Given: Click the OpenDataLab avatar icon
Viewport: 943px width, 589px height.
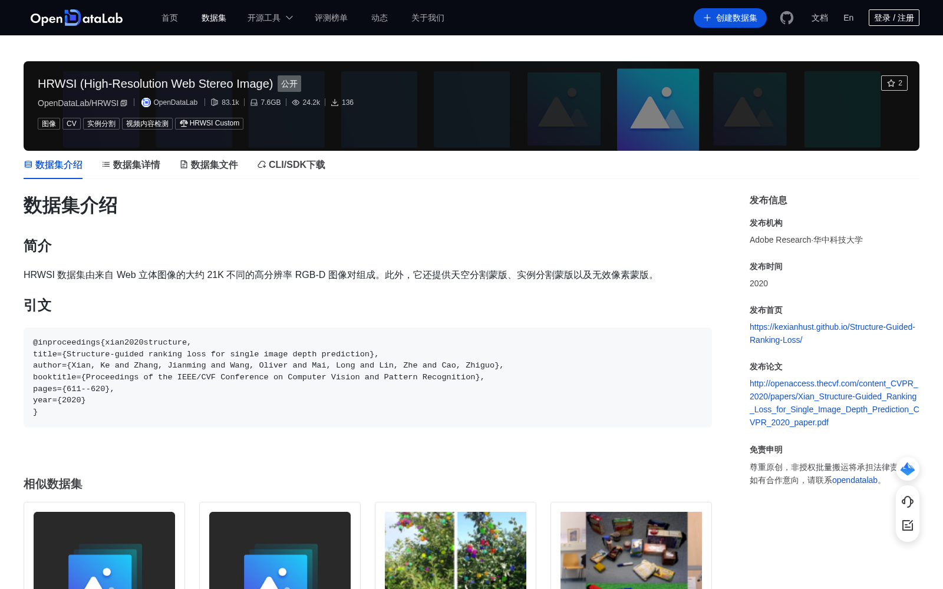Looking at the screenshot, I should pos(146,102).
